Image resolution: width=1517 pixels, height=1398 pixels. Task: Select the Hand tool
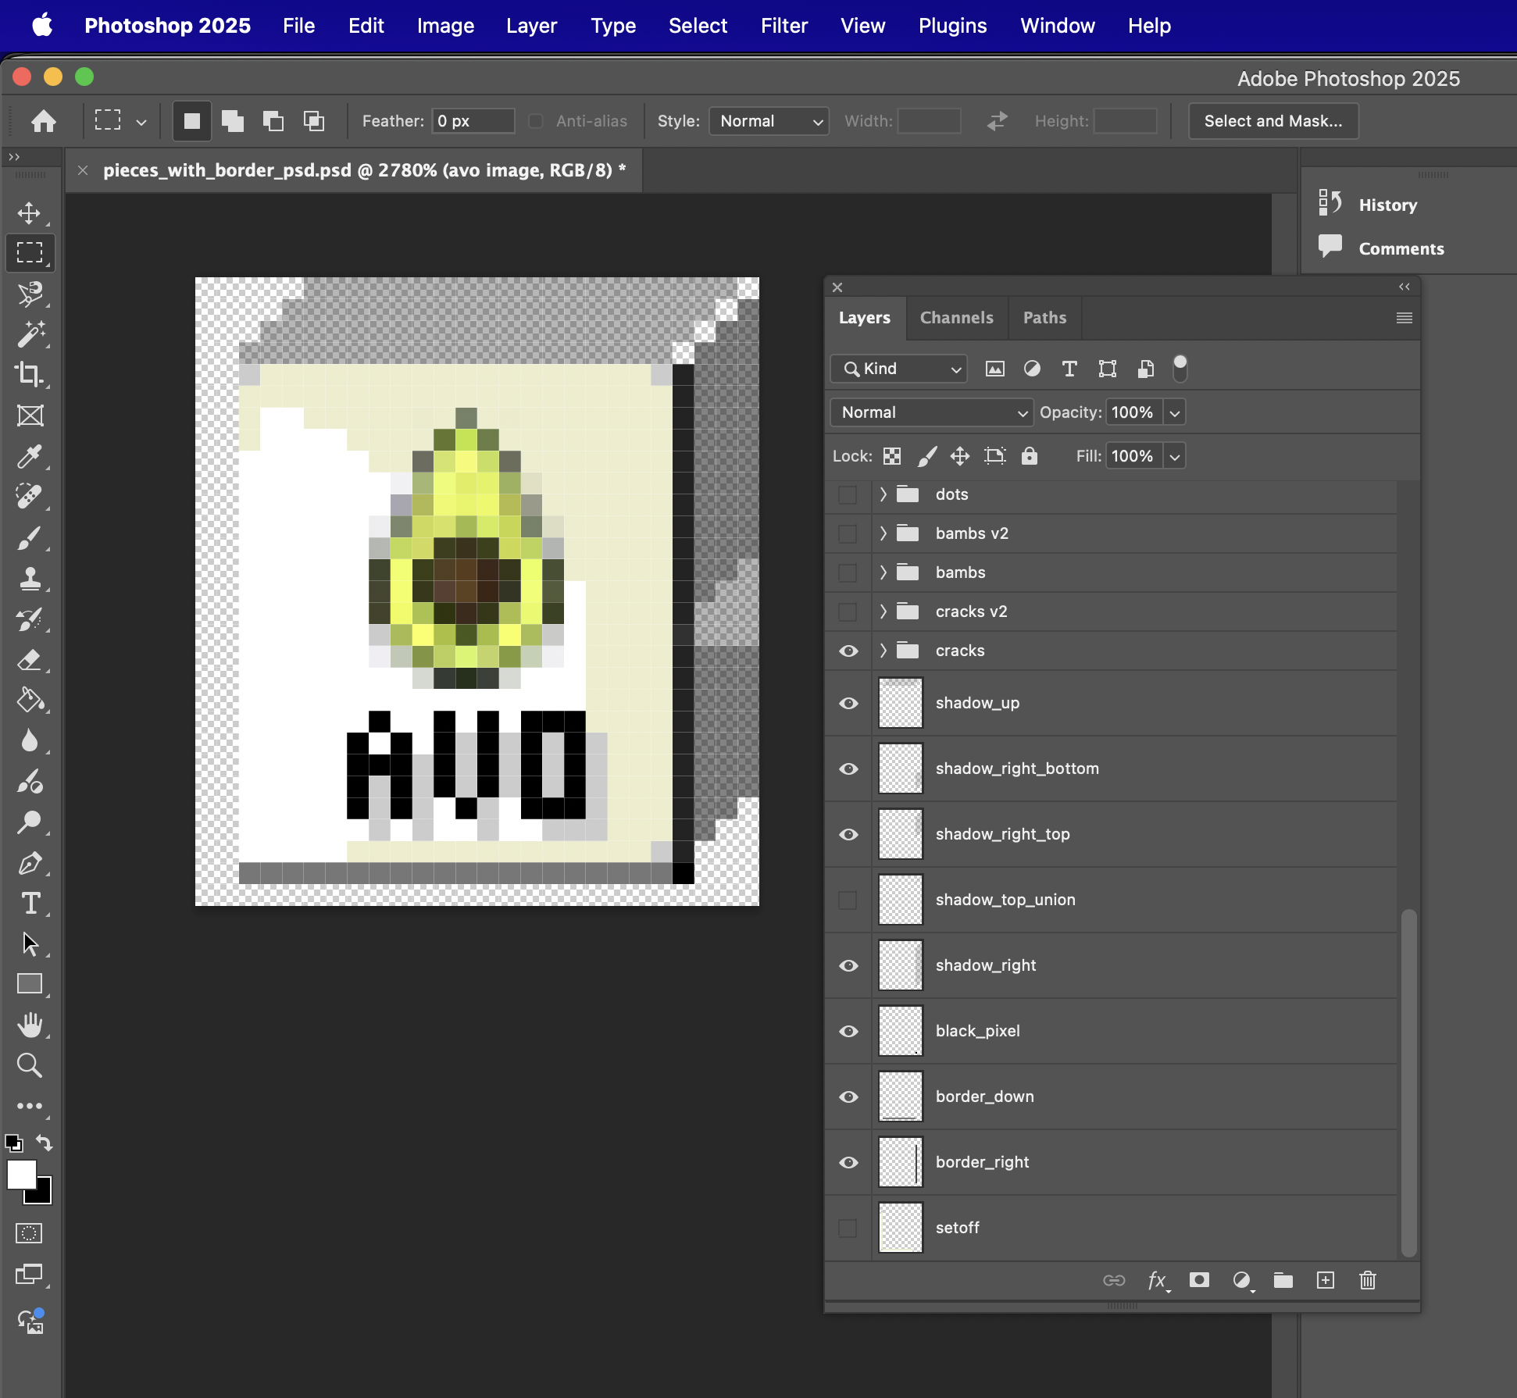[x=30, y=1025]
